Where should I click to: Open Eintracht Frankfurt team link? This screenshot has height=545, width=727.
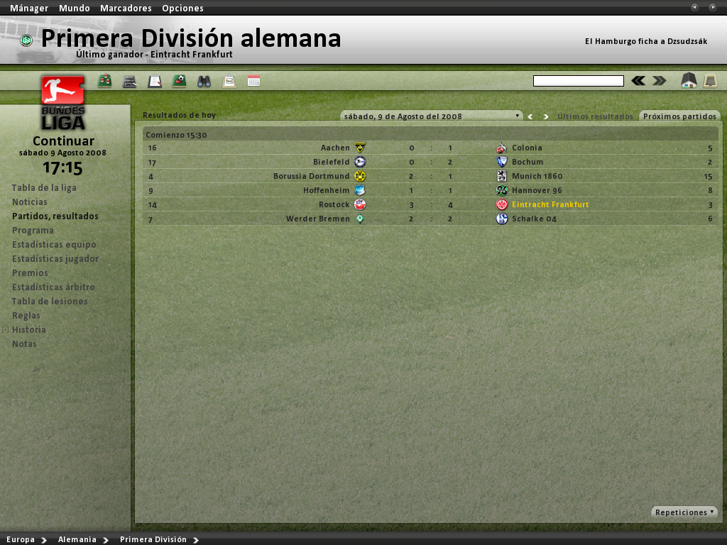(x=550, y=204)
